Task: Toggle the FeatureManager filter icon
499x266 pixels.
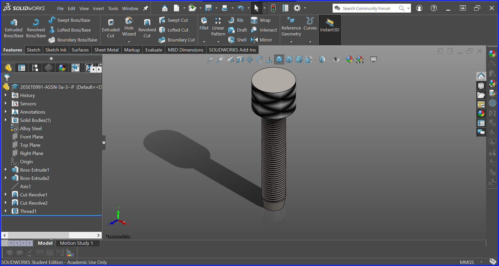Action: click(7, 77)
